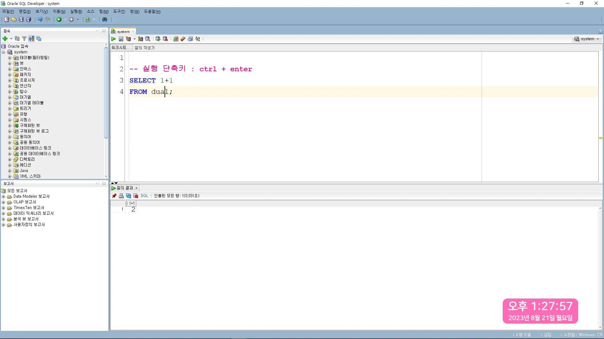
Task: Open the 도구(T) menu
Action: click(119, 12)
